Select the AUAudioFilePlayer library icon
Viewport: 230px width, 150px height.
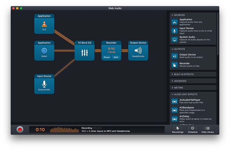coord(175,101)
